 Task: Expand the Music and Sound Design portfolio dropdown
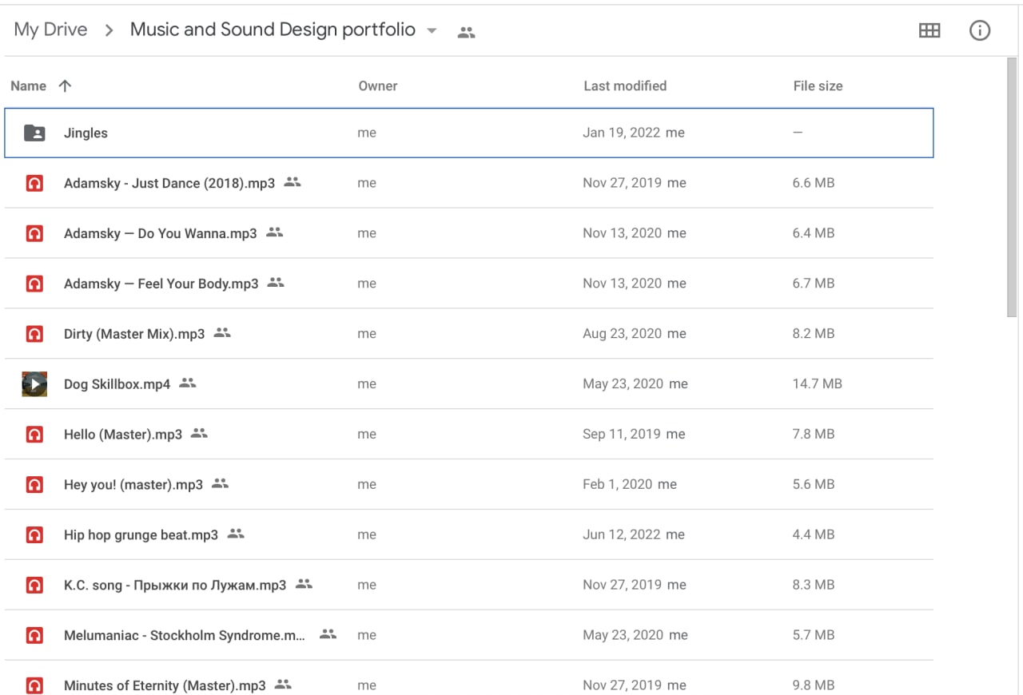coord(432,31)
